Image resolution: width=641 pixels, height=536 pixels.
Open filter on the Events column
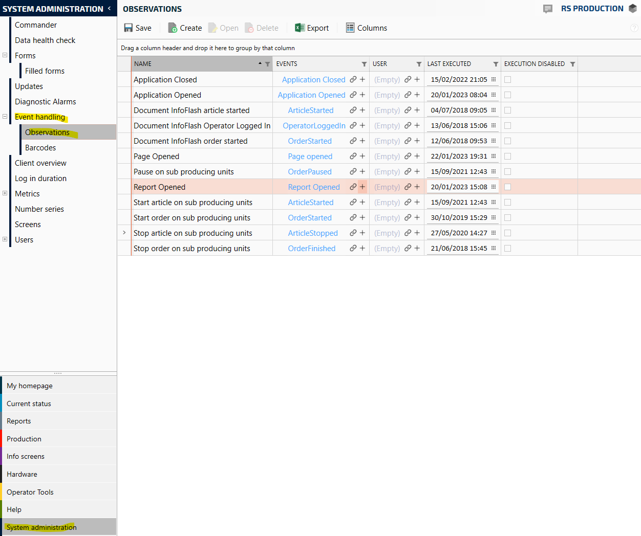[364, 64]
